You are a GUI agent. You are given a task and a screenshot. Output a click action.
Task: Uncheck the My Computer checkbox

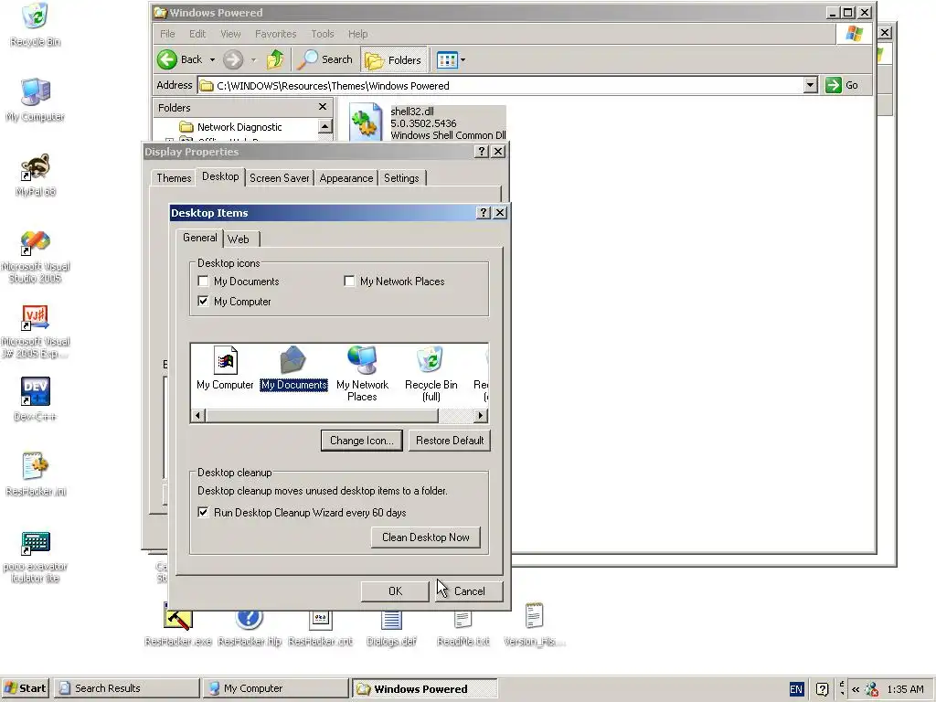pos(204,302)
